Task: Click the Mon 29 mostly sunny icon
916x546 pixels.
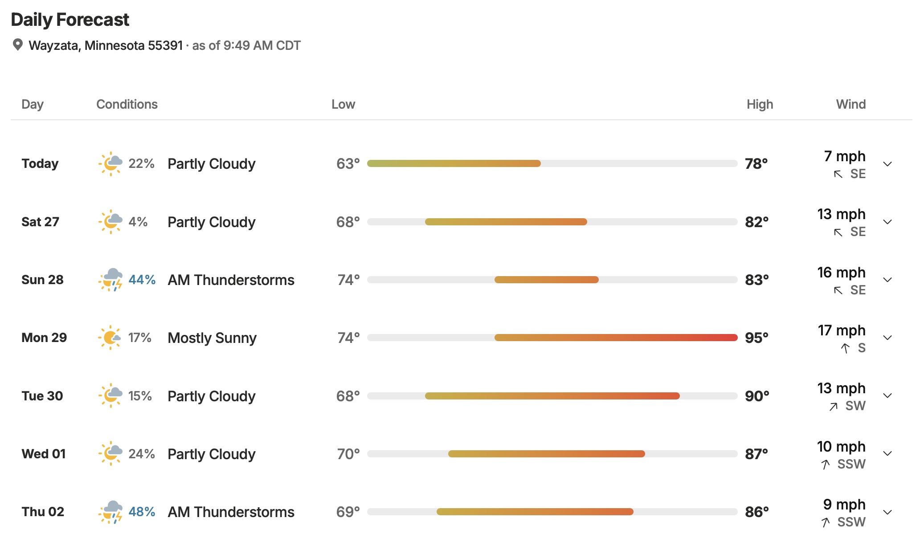Action: point(110,338)
